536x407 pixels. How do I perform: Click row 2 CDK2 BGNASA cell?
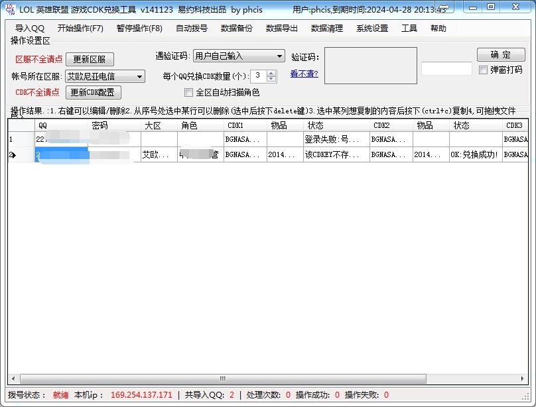point(391,154)
